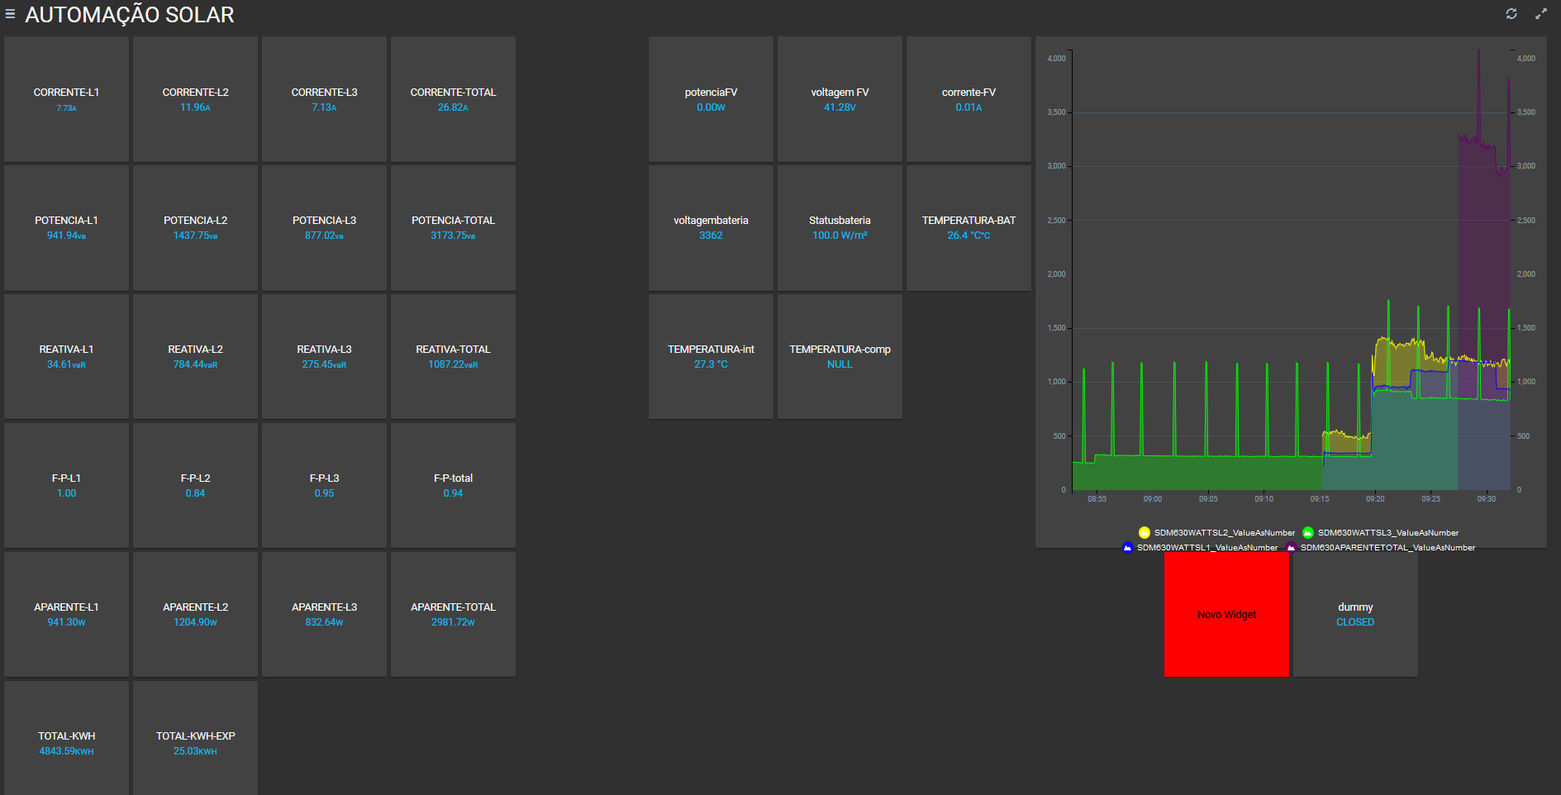Click the dummy CLOSED widget
The image size is (1561, 795).
click(1355, 614)
